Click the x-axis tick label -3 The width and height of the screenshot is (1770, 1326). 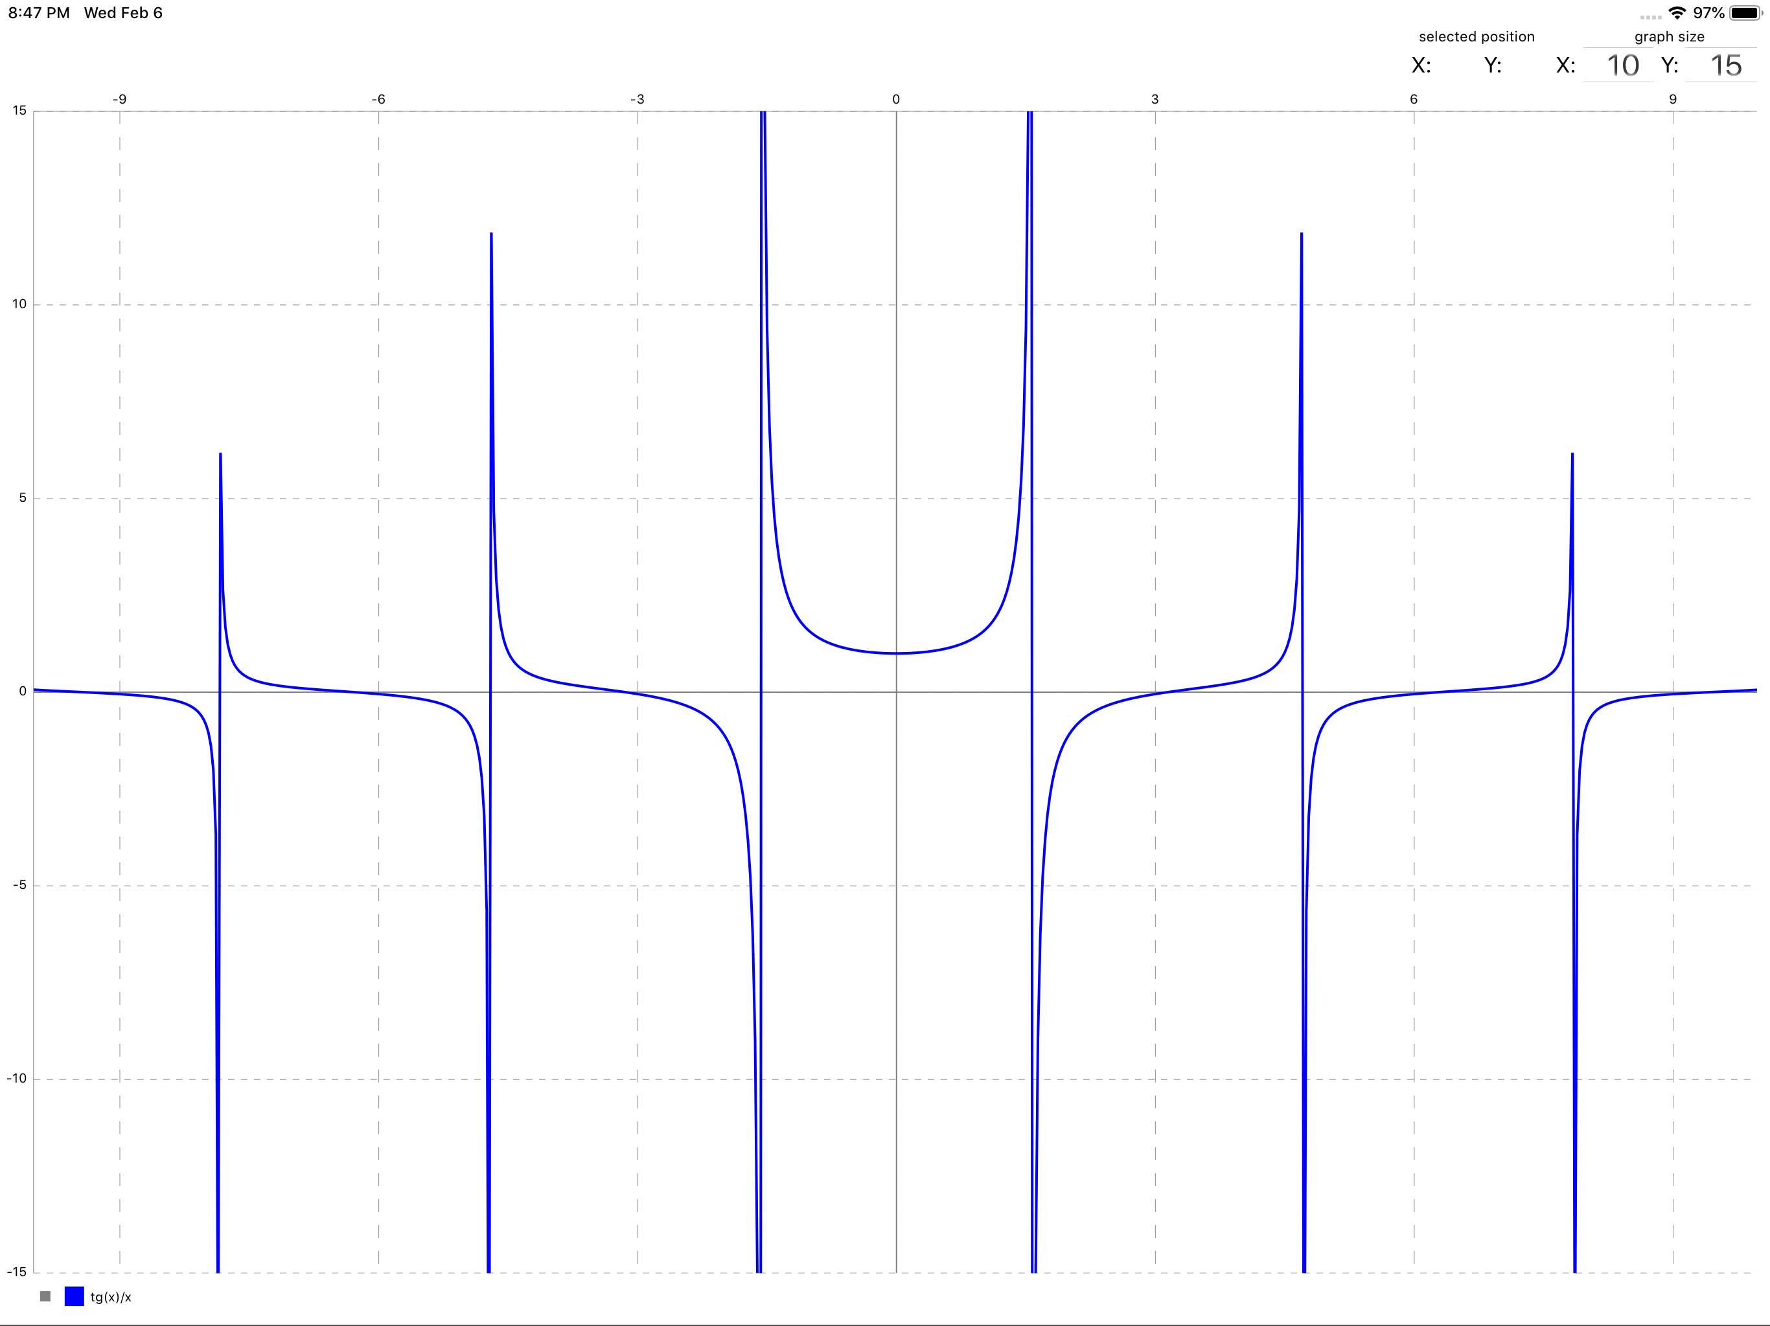[637, 99]
